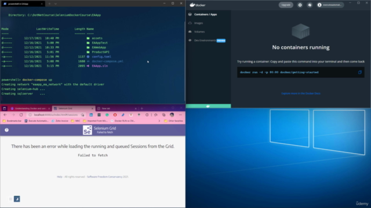Open the Zoho Invoice bookmark

point(60,121)
